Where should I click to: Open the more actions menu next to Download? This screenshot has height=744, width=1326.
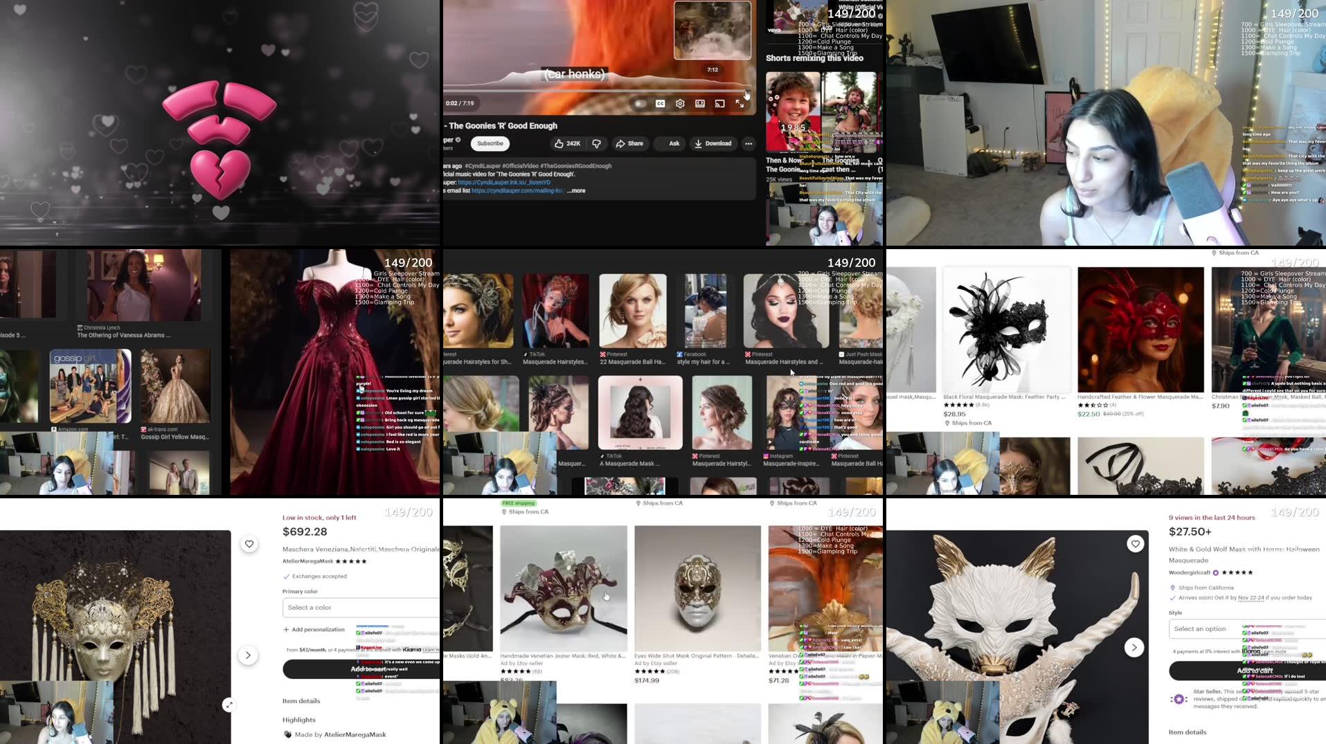tap(749, 143)
